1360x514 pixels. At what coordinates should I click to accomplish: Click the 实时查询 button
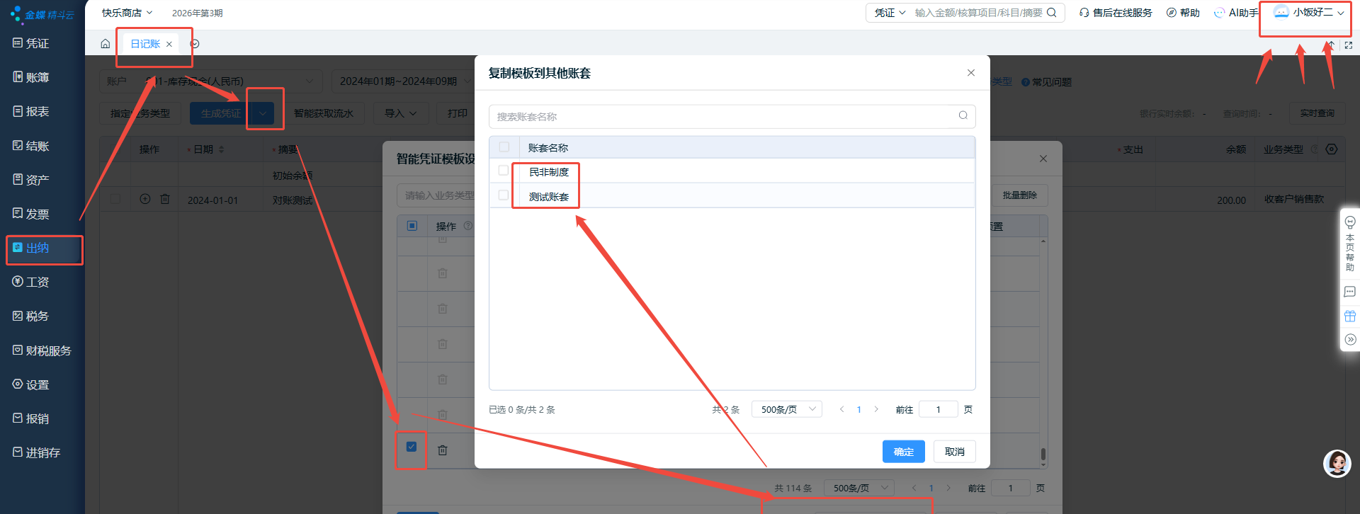pyautogui.click(x=1317, y=113)
